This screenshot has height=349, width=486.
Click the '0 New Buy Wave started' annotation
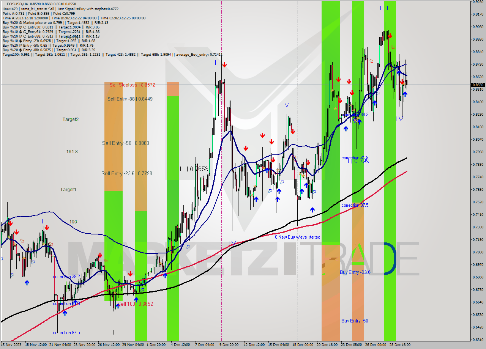(298, 237)
